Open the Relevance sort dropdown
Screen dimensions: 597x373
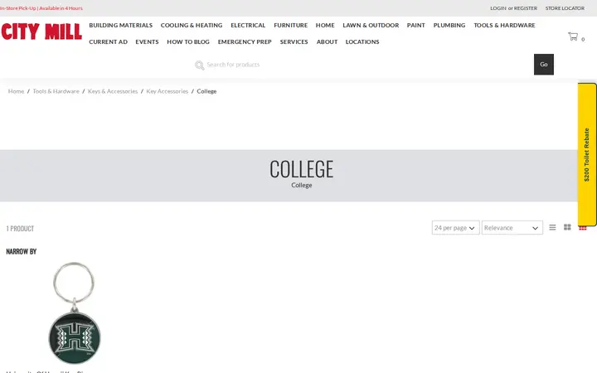click(512, 228)
